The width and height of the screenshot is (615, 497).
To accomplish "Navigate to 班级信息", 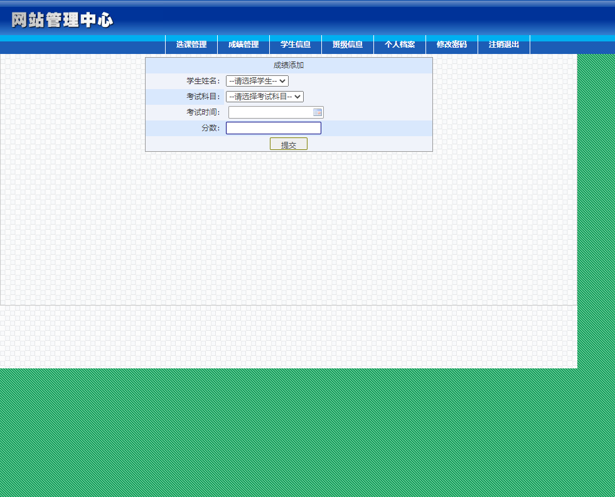I will coord(348,45).
